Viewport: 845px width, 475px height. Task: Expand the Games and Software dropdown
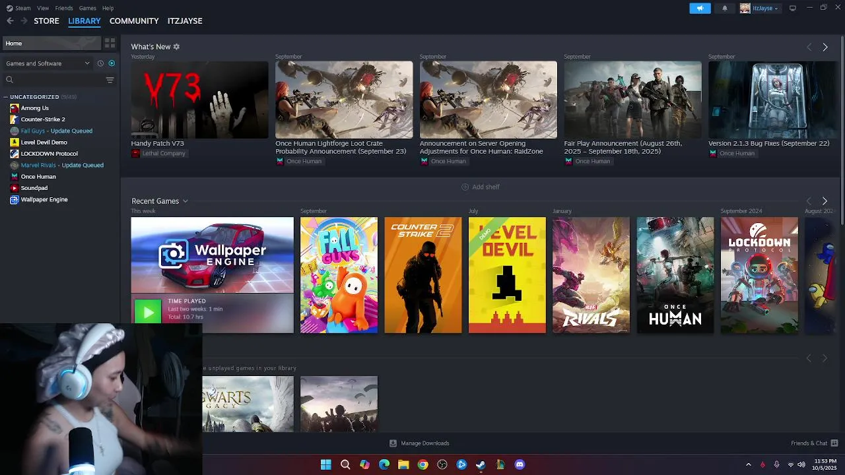tap(48, 63)
